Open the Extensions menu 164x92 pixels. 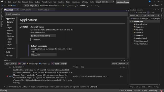pyautogui.click(x=76, y=2)
